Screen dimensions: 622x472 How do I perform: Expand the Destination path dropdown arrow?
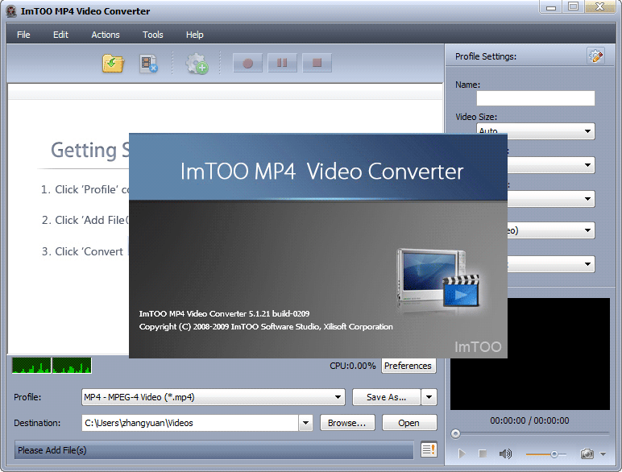(x=305, y=423)
